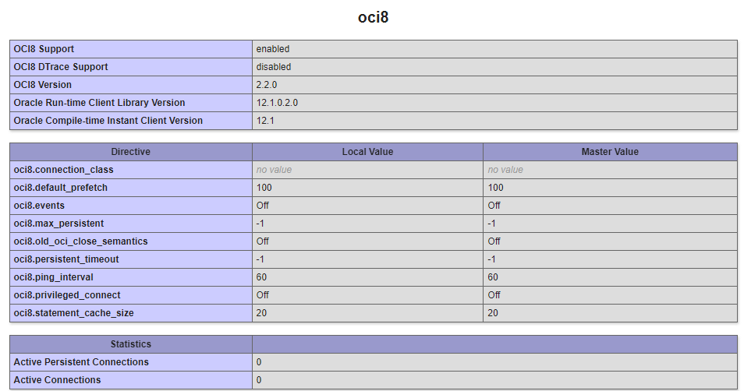Select the oci8.connection_class directive name
This screenshot has width=744, height=391.
coord(63,170)
